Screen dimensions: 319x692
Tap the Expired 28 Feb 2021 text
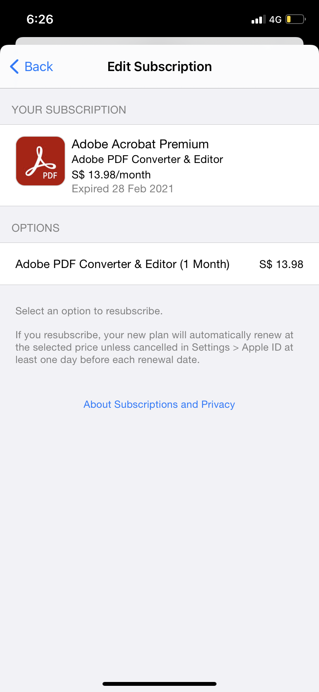[x=123, y=189]
